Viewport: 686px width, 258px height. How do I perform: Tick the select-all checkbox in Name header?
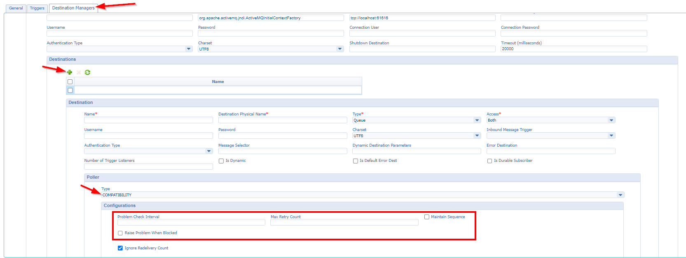coord(70,82)
